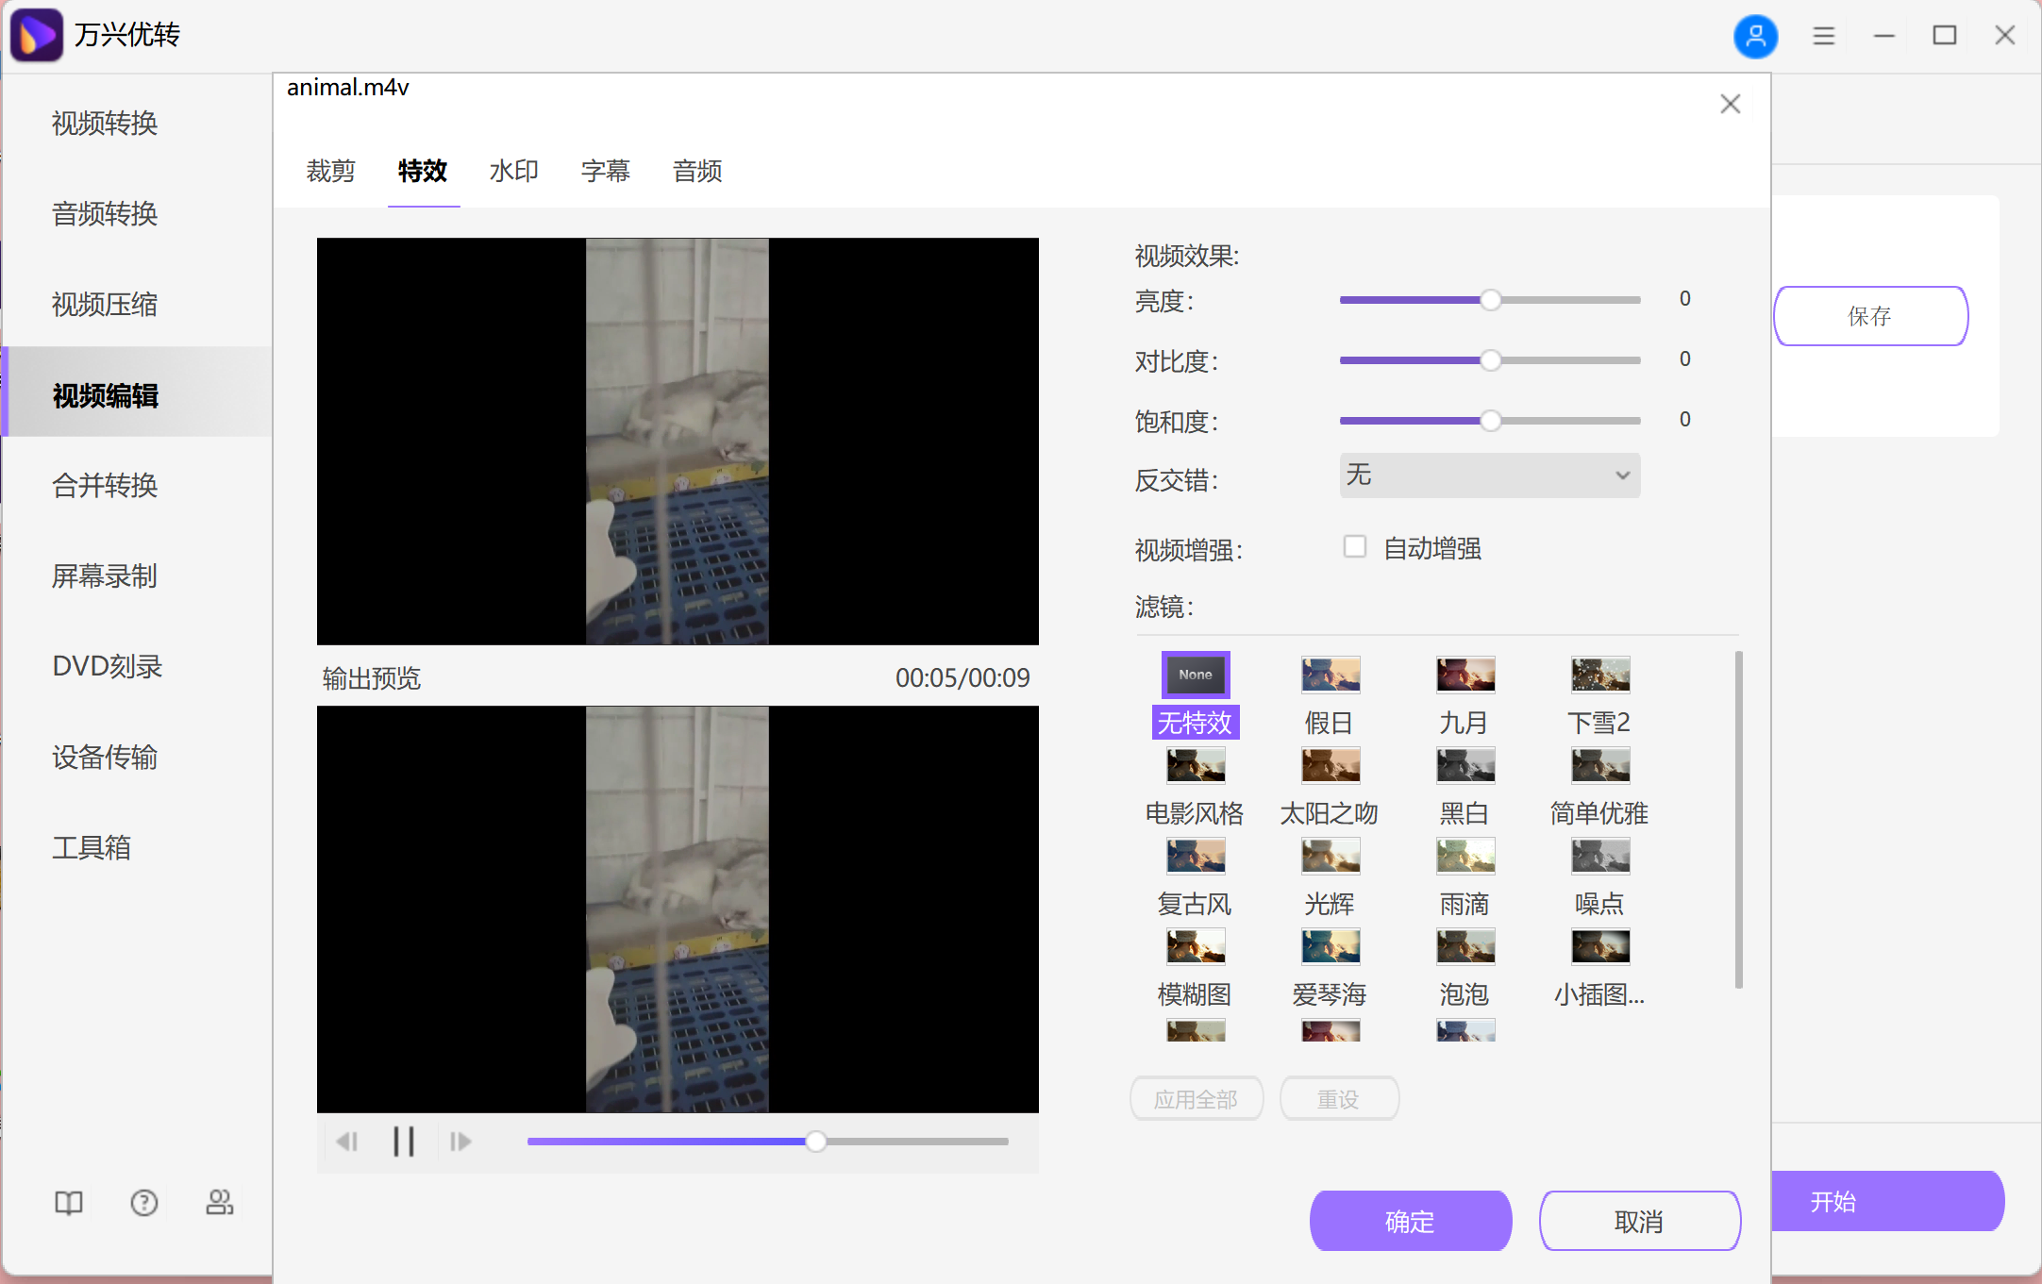Open the 反交错 deinterlace dropdown
The image size is (2042, 1284).
pos(1489,475)
